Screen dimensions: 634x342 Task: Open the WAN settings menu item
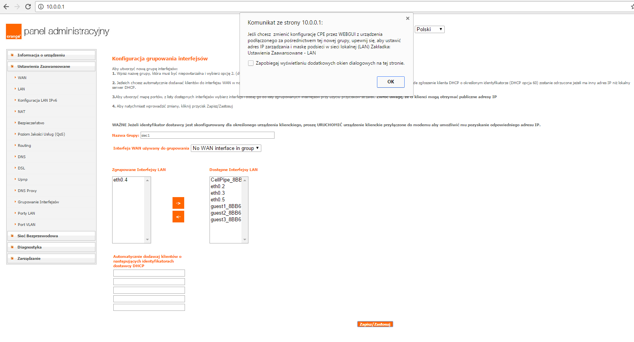pyautogui.click(x=22, y=78)
